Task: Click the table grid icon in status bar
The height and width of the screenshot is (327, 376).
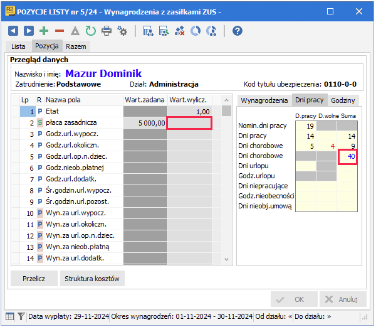Action: pos(9,316)
